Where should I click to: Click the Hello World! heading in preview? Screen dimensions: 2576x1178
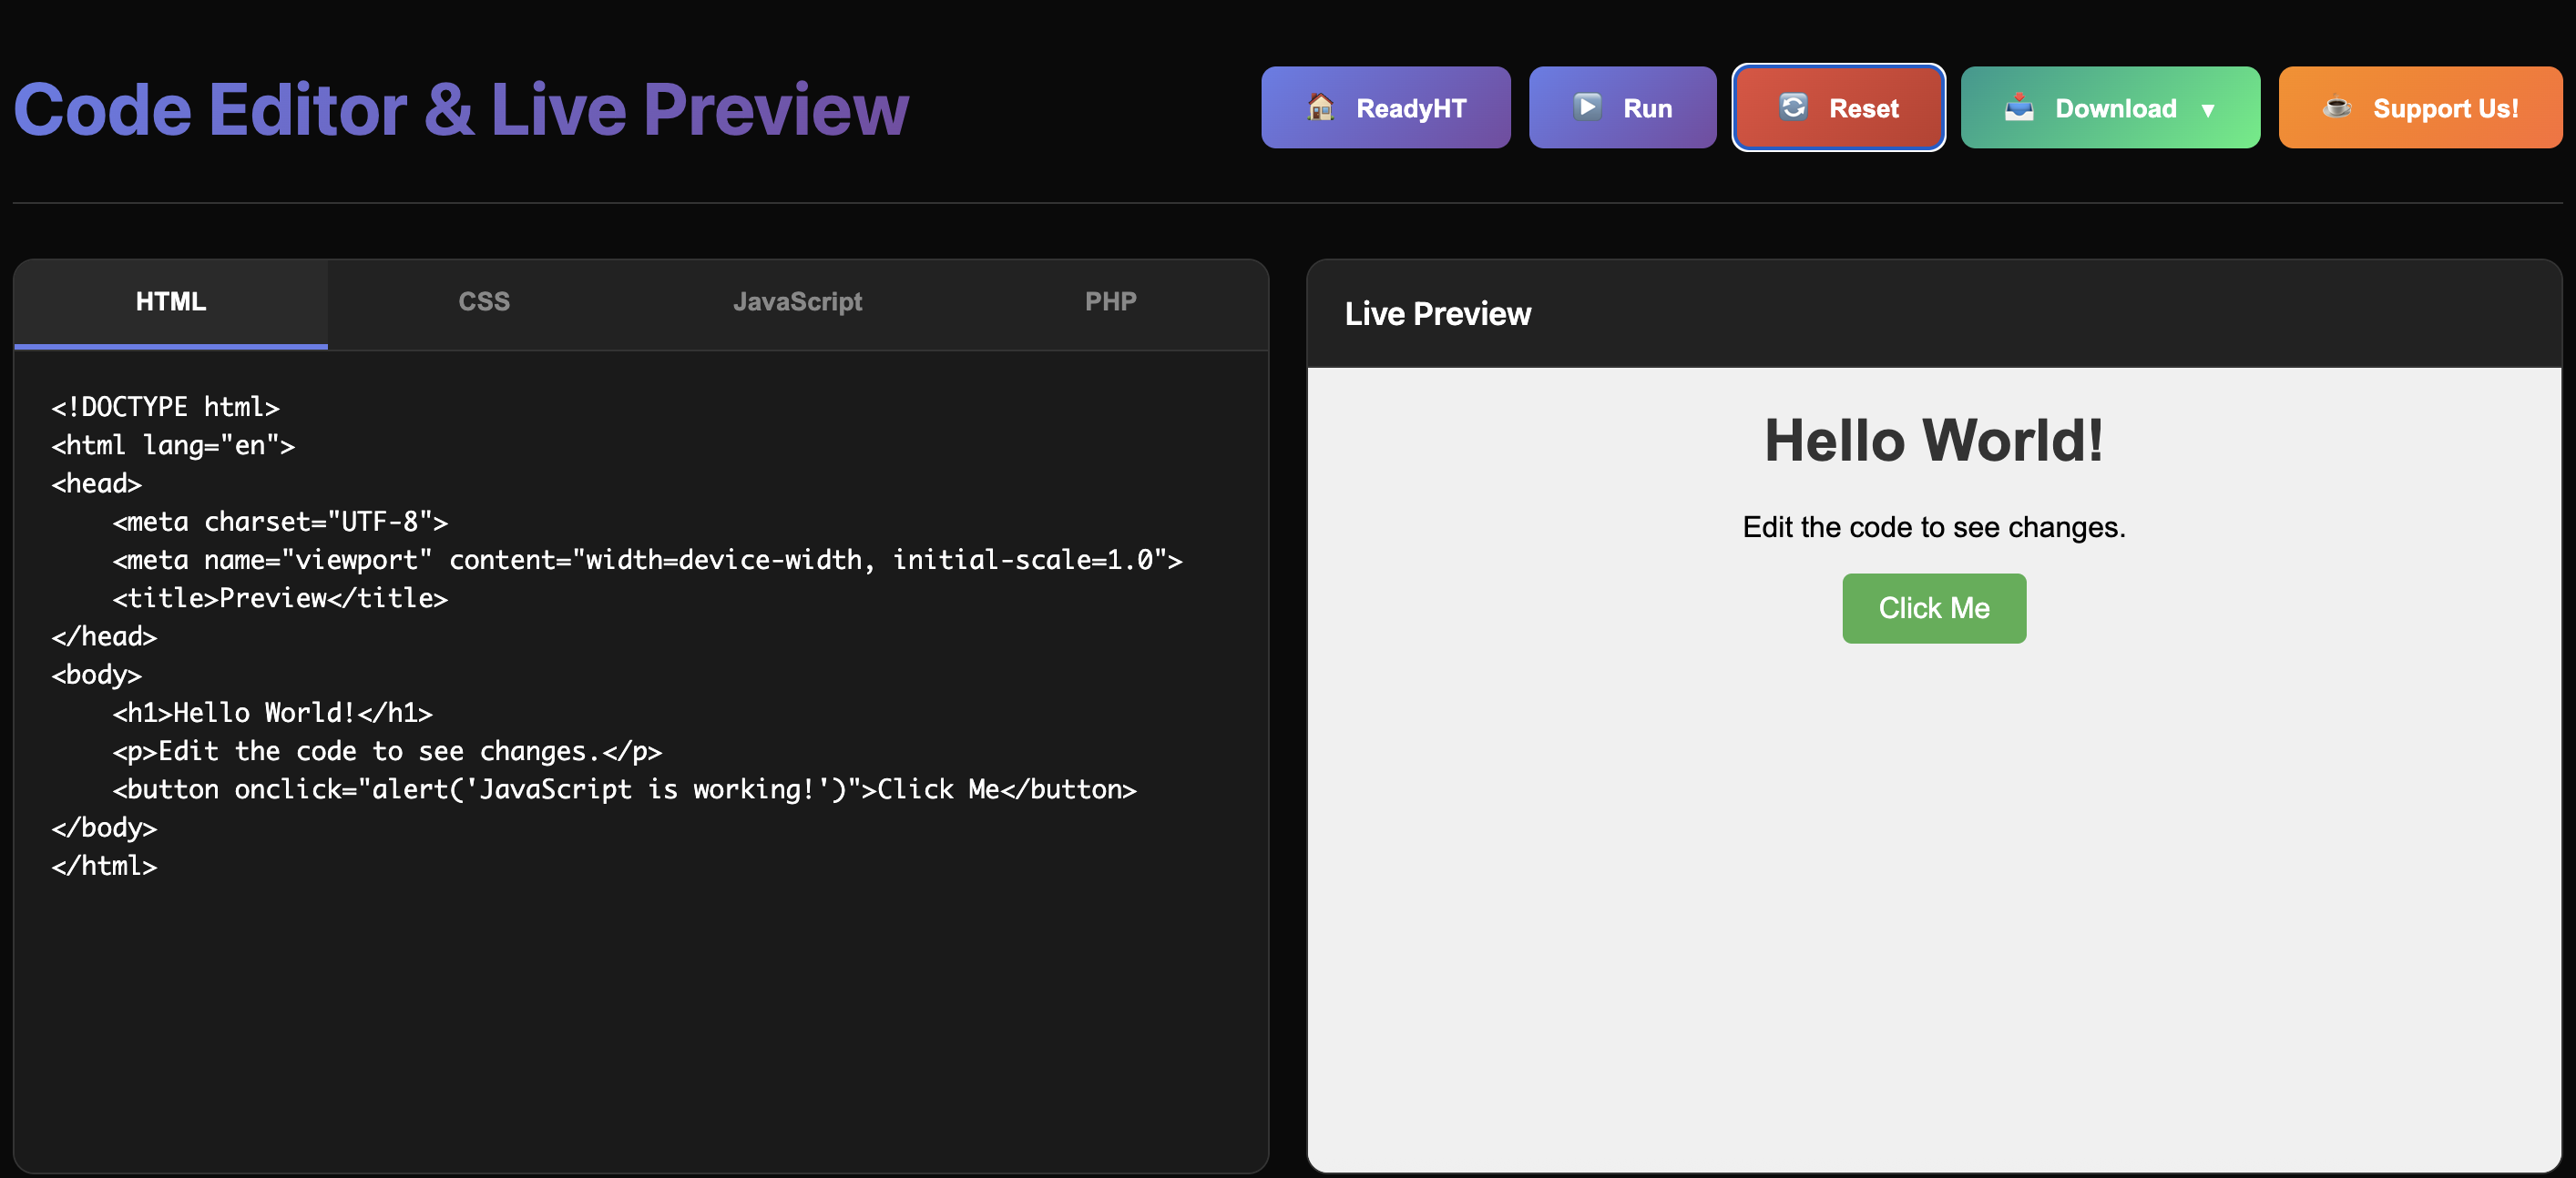pos(1933,440)
